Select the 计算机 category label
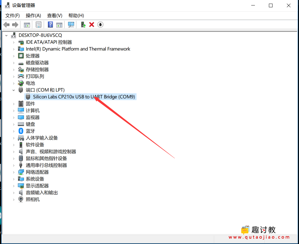 33,111
